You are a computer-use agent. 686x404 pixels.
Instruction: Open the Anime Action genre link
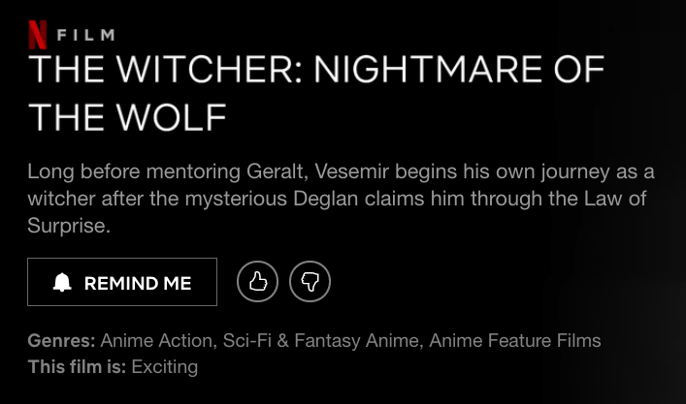coord(156,341)
